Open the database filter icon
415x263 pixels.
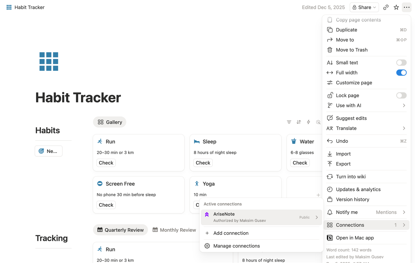tap(289, 122)
